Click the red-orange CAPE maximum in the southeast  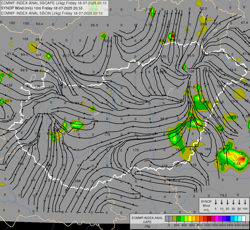click(242, 159)
